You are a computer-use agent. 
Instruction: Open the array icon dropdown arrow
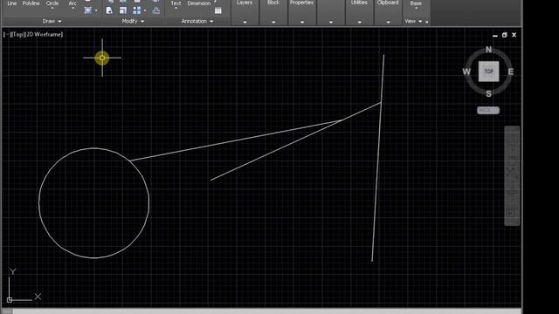coord(145,10)
